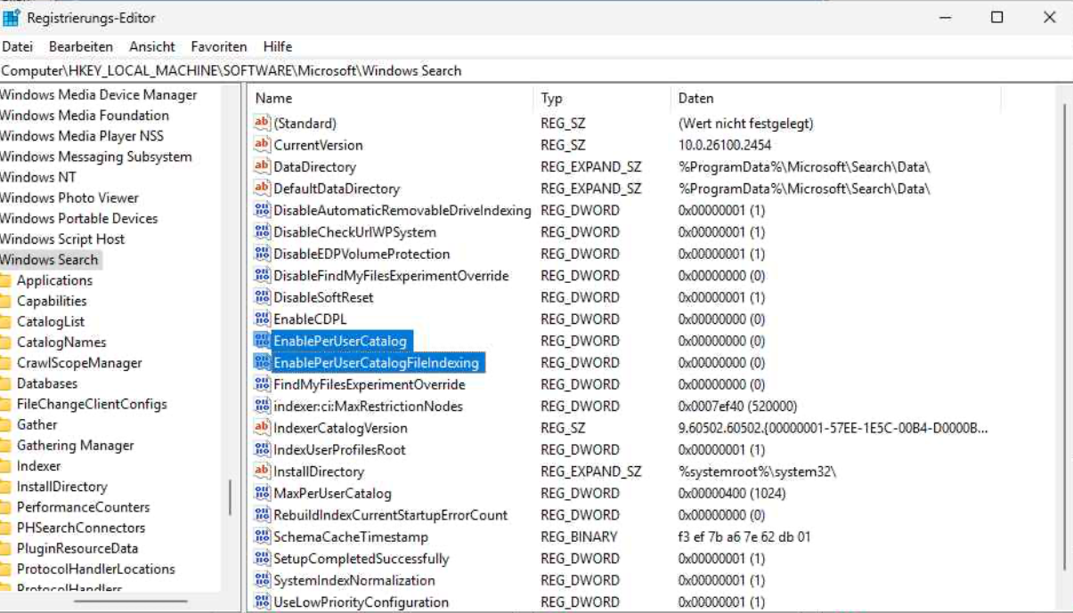1073x613 pixels.
Task: Select the DisableFindMyFilesExperimentOverride value name
Action: tap(391, 276)
